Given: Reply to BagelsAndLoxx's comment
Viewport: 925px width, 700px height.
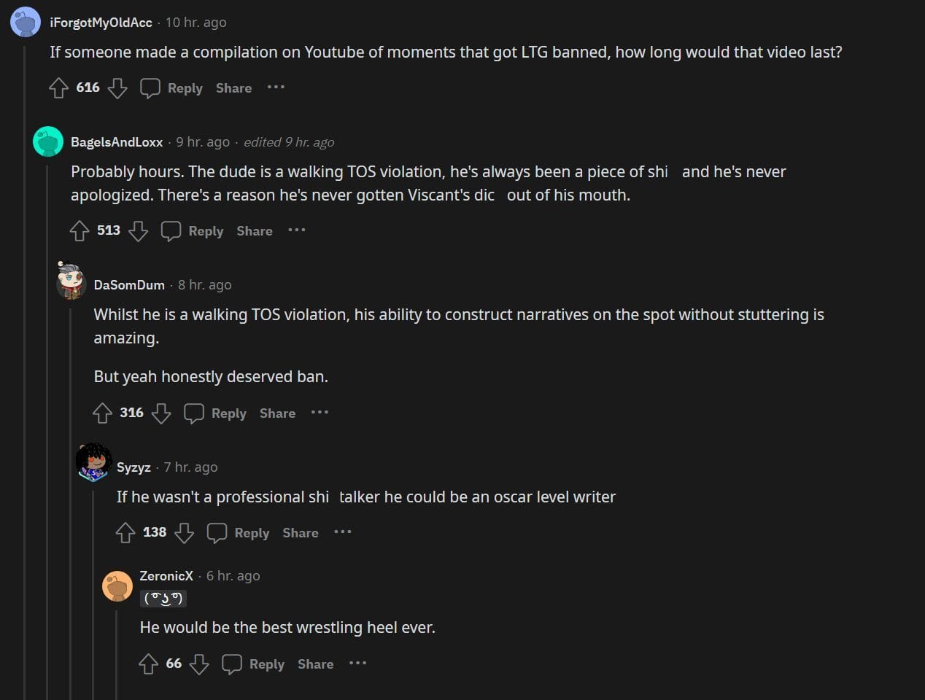Looking at the screenshot, I should click(206, 231).
